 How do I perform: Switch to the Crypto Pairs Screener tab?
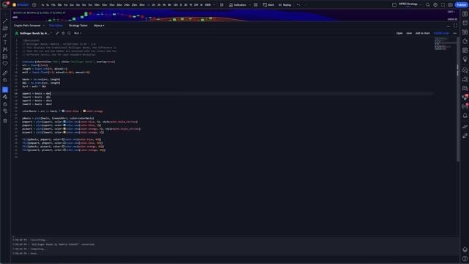[x=27, y=26]
